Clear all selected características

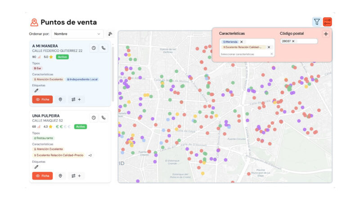point(271,54)
